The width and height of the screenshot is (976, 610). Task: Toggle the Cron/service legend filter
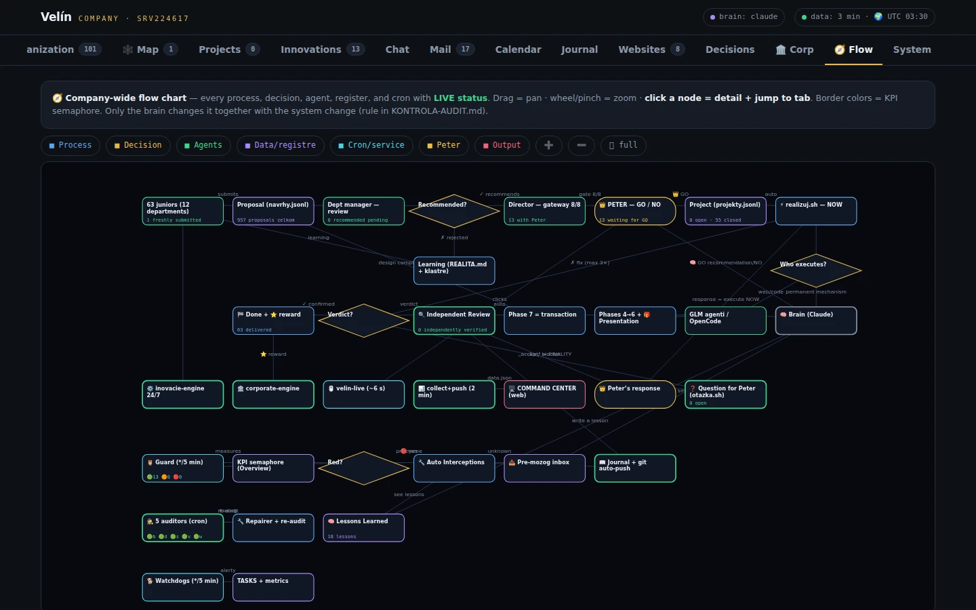coord(371,145)
